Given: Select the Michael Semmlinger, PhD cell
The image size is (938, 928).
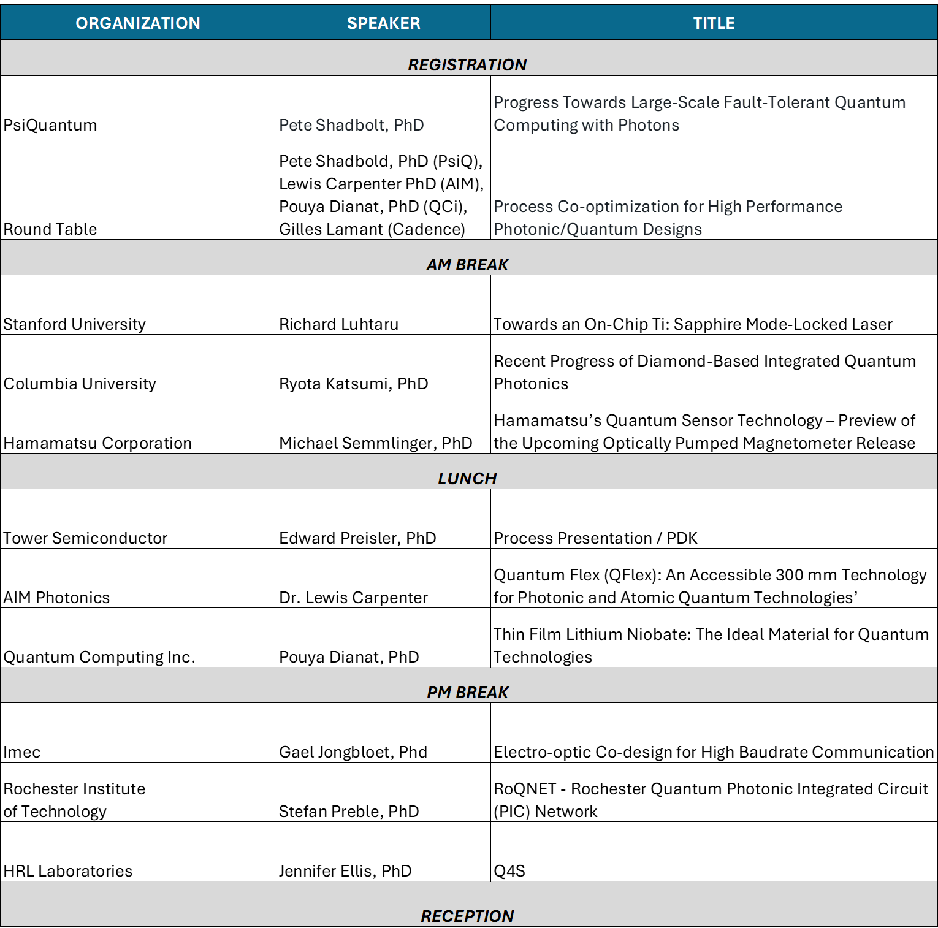Looking at the screenshot, I should coord(383,424).
